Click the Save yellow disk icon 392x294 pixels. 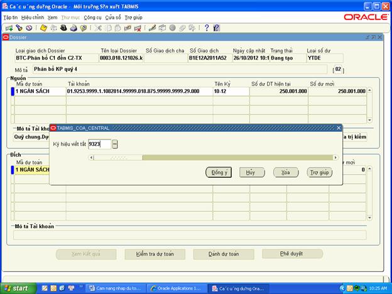coord(43,28)
